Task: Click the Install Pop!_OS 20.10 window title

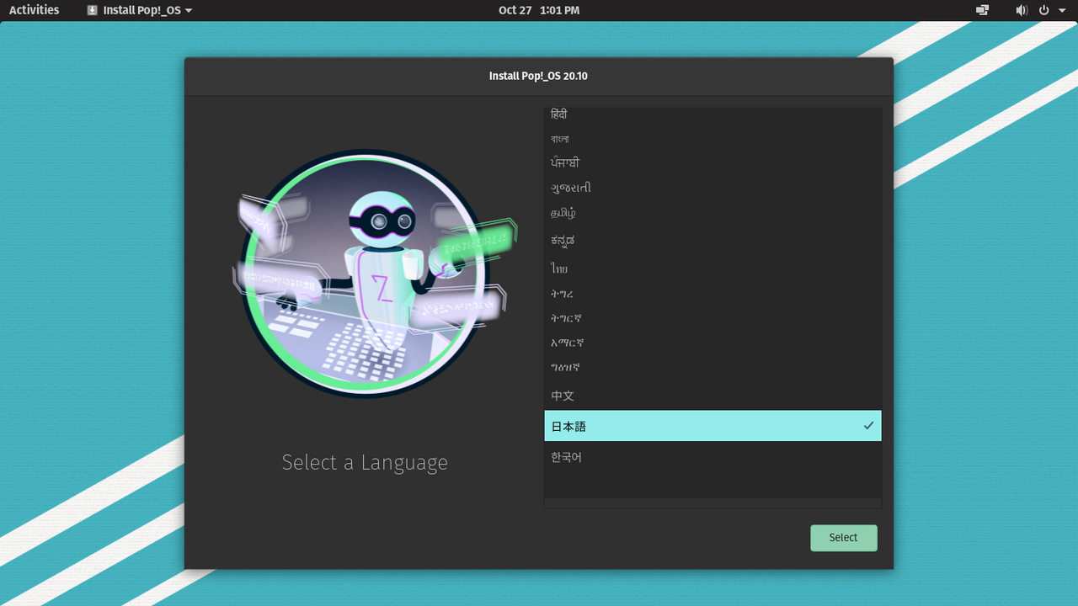Action: point(538,76)
